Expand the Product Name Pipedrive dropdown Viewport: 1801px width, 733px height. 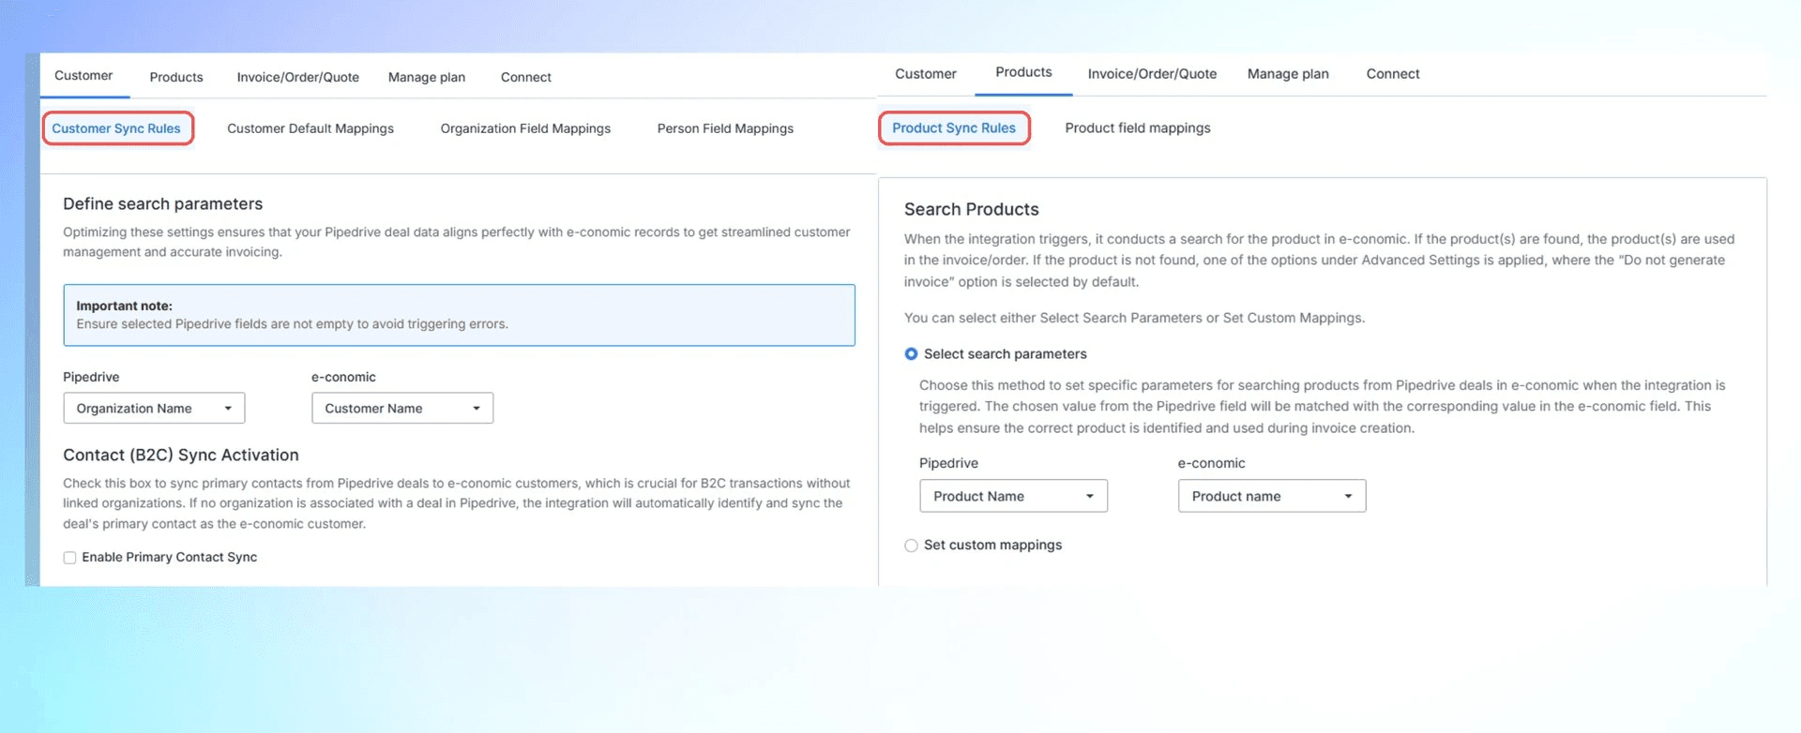(x=1013, y=496)
